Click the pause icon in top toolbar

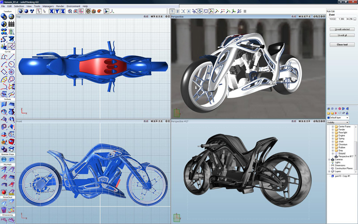(x=245, y=11)
